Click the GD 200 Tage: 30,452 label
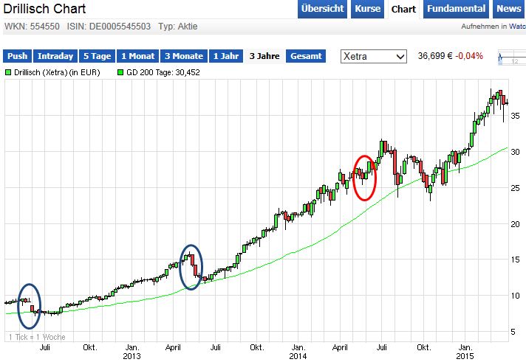The width and height of the screenshot is (526, 362). tap(163, 72)
